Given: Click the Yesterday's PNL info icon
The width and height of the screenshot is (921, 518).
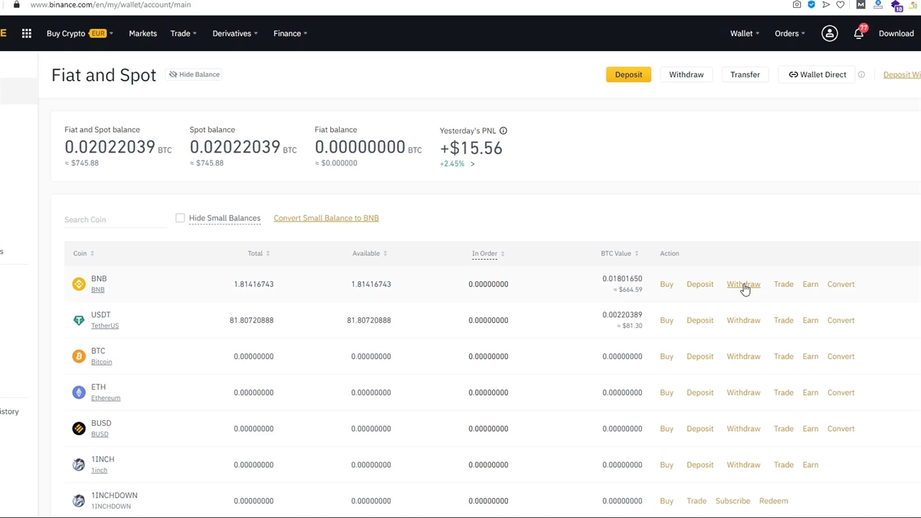Looking at the screenshot, I should pyautogui.click(x=503, y=130).
